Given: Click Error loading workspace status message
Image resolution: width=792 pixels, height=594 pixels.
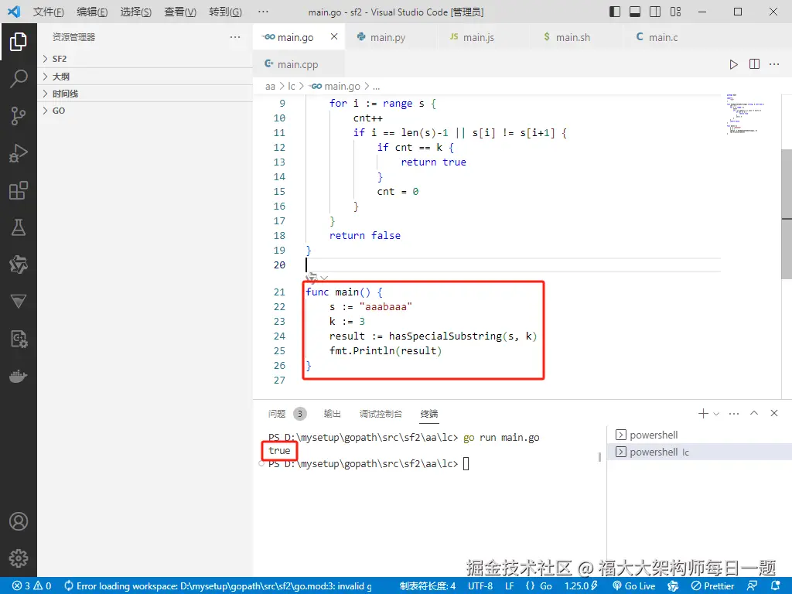Looking at the screenshot, I should 218,586.
